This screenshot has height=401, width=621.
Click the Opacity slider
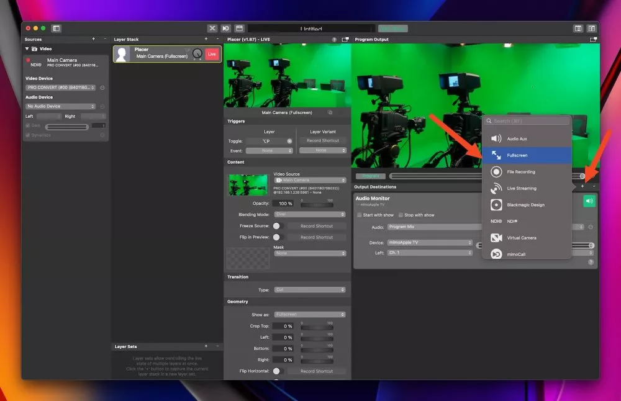point(317,205)
